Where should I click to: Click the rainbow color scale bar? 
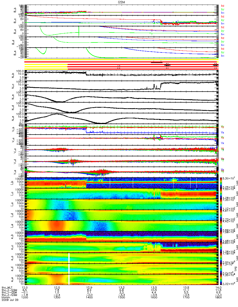click(x=222, y=231)
